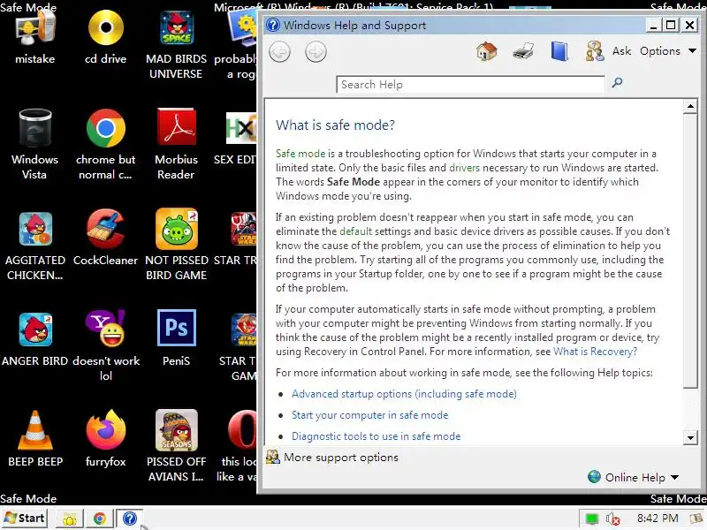Image resolution: width=707 pixels, height=530 pixels.
Task: Go forward with the right arrow button
Action: [x=315, y=52]
